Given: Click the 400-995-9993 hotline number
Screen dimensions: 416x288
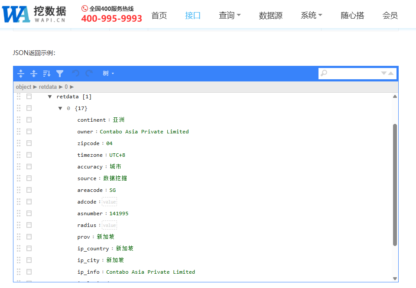Looking at the screenshot, I should (x=111, y=18).
